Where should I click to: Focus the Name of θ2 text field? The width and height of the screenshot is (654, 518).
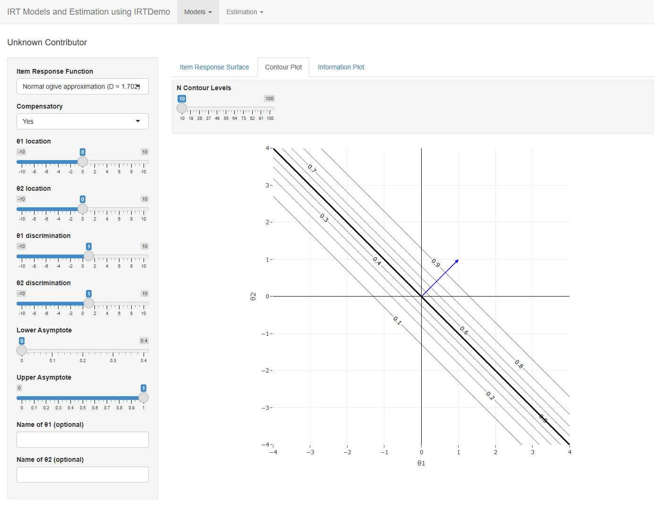pos(83,475)
